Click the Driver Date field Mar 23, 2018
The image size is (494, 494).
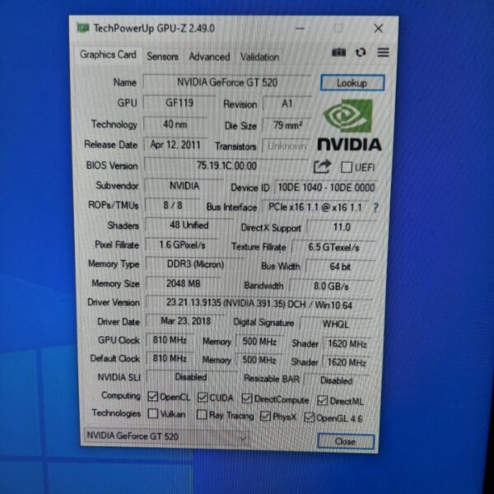(x=185, y=321)
